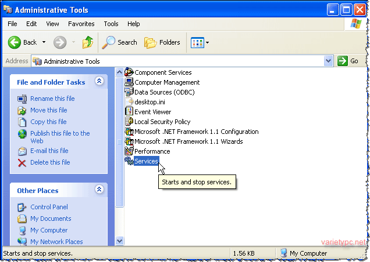Viewport: 370px width, 262px height.
Task: Open My Network Places link
Action: (x=56, y=242)
